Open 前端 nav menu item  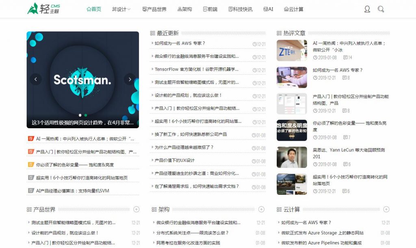pyautogui.click(x=210, y=9)
